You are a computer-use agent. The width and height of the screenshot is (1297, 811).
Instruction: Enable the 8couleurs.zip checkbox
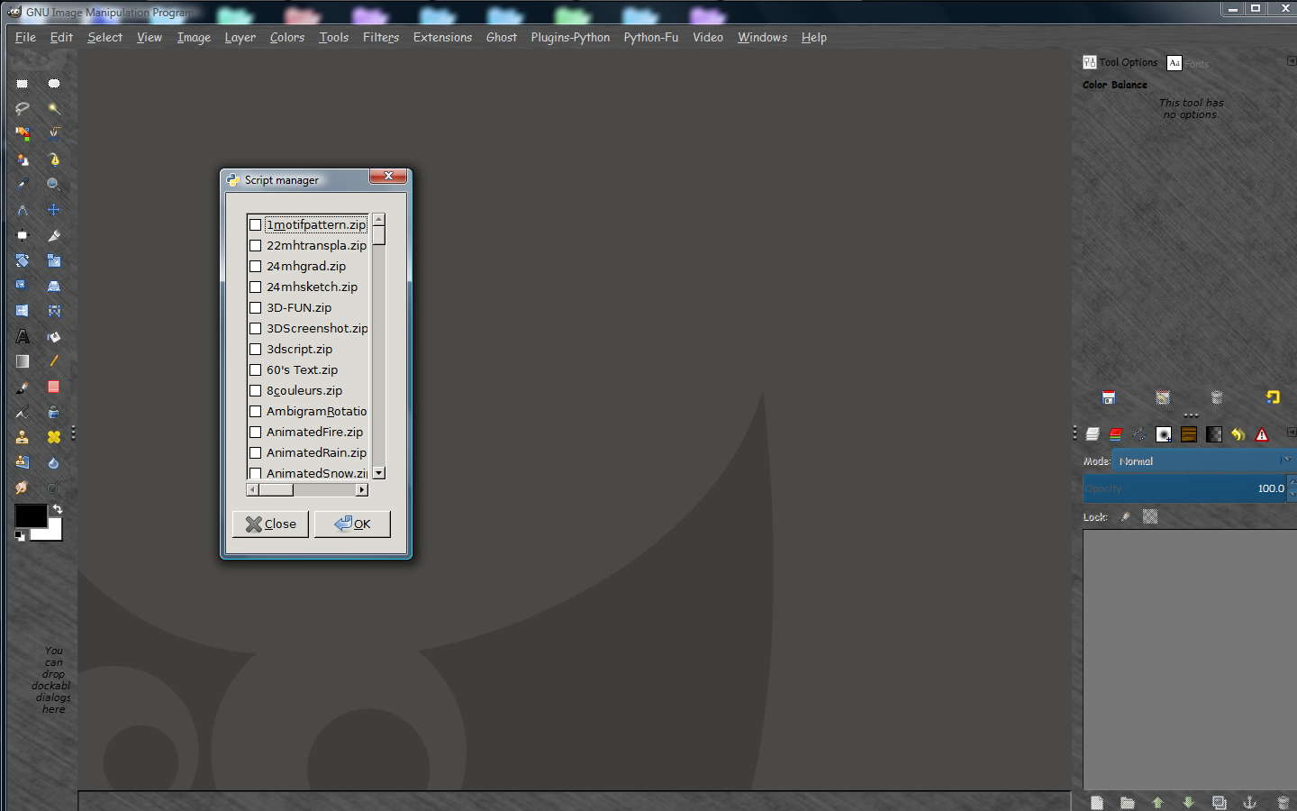[256, 391]
